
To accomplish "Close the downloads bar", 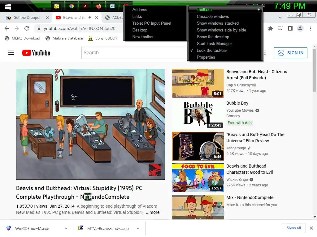I will click(311, 228).
